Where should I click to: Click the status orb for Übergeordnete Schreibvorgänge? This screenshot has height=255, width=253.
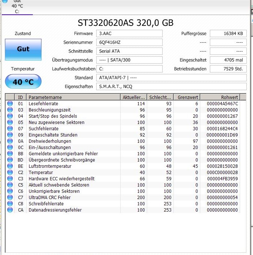pos(10,160)
